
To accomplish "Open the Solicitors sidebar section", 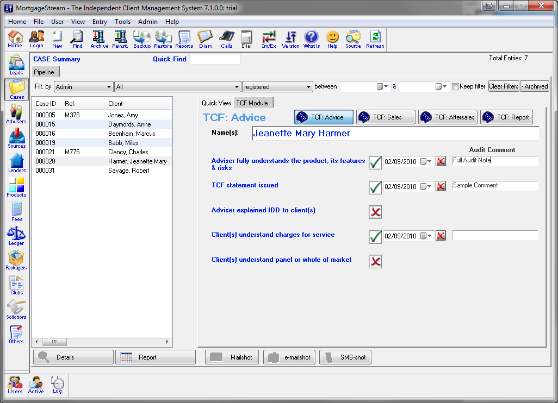I will 16,310.
